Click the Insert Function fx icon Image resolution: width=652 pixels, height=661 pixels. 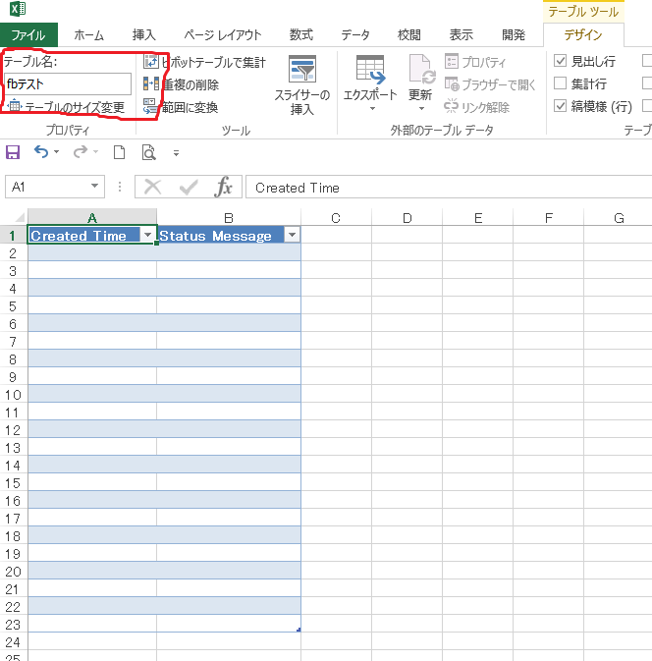(x=224, y=187)
